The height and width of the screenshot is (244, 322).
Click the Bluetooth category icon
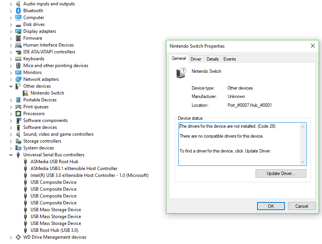[x=18, y=11]
